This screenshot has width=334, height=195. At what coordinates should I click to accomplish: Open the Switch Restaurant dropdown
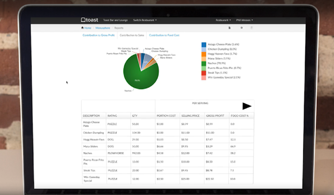145,20
